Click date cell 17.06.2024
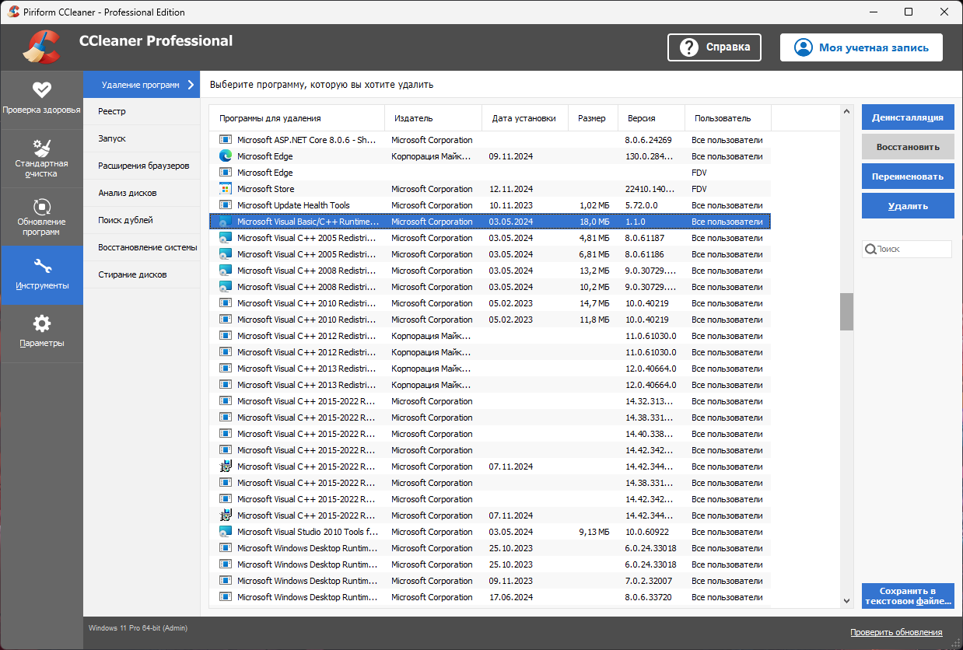The width and height of the screenshot is (963, 650). tap(511, 597)
